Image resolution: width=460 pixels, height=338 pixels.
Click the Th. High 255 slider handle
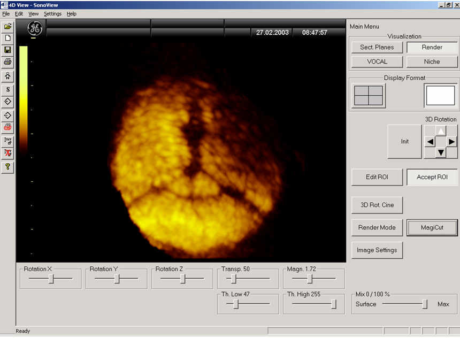coord(334,304)
